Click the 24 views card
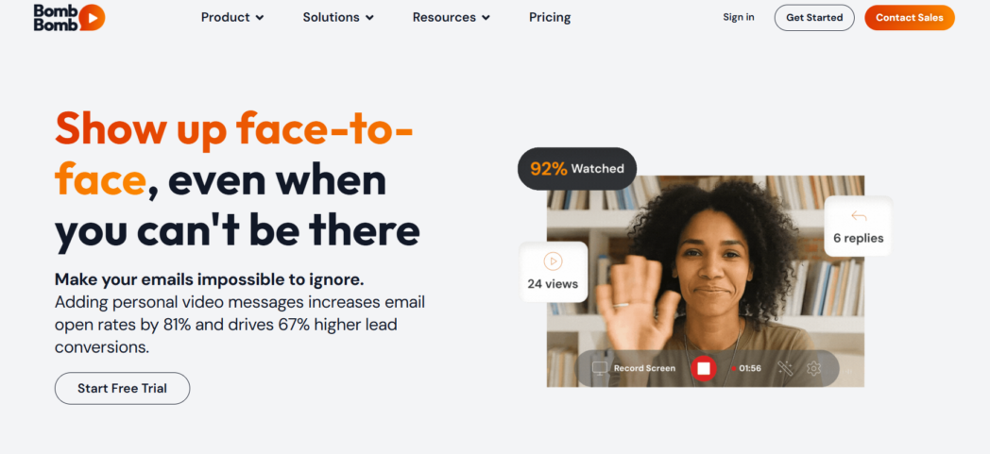The height and width of the screenshot is (454, 990). [553, 272]
